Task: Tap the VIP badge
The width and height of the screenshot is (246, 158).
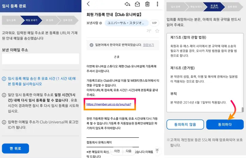Action: click(154, 23)
